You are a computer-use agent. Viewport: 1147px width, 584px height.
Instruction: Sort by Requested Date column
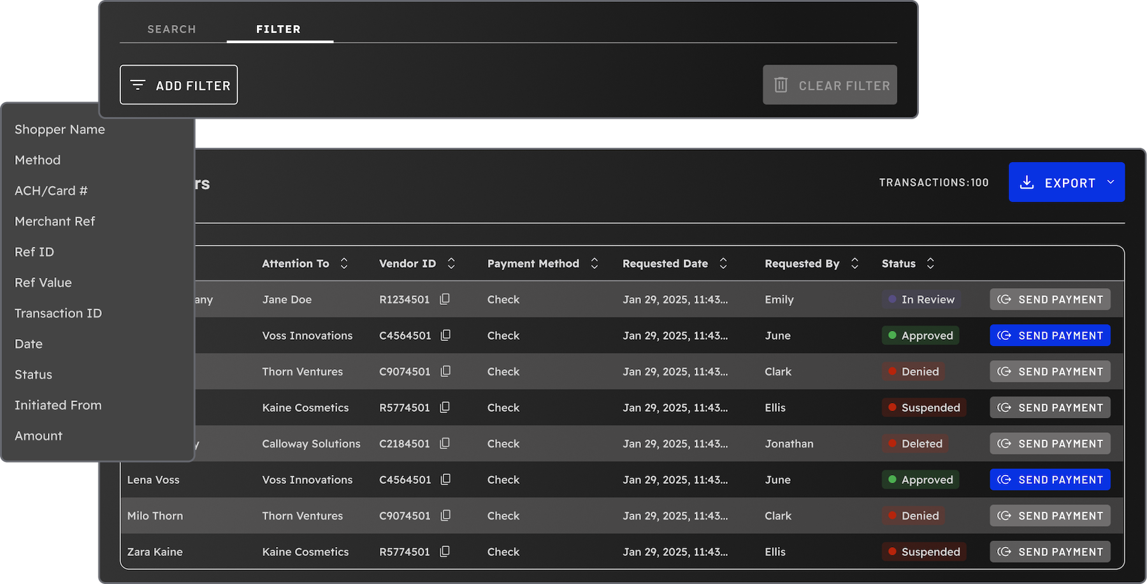tap(723, 263)
